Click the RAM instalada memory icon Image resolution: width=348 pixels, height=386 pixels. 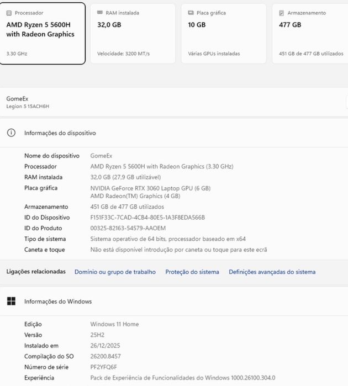pyautogui.click(x=100, y=13)
